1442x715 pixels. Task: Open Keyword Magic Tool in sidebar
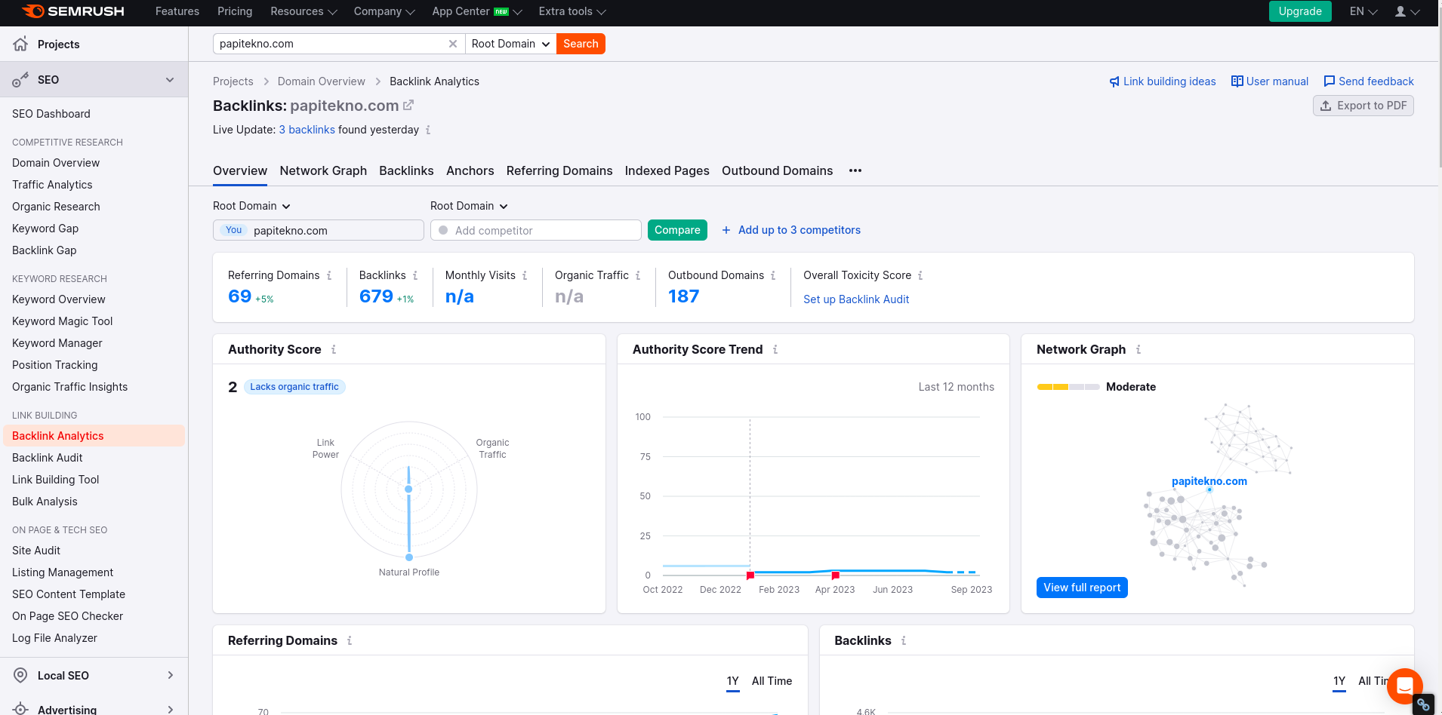(x=62, y=321)
